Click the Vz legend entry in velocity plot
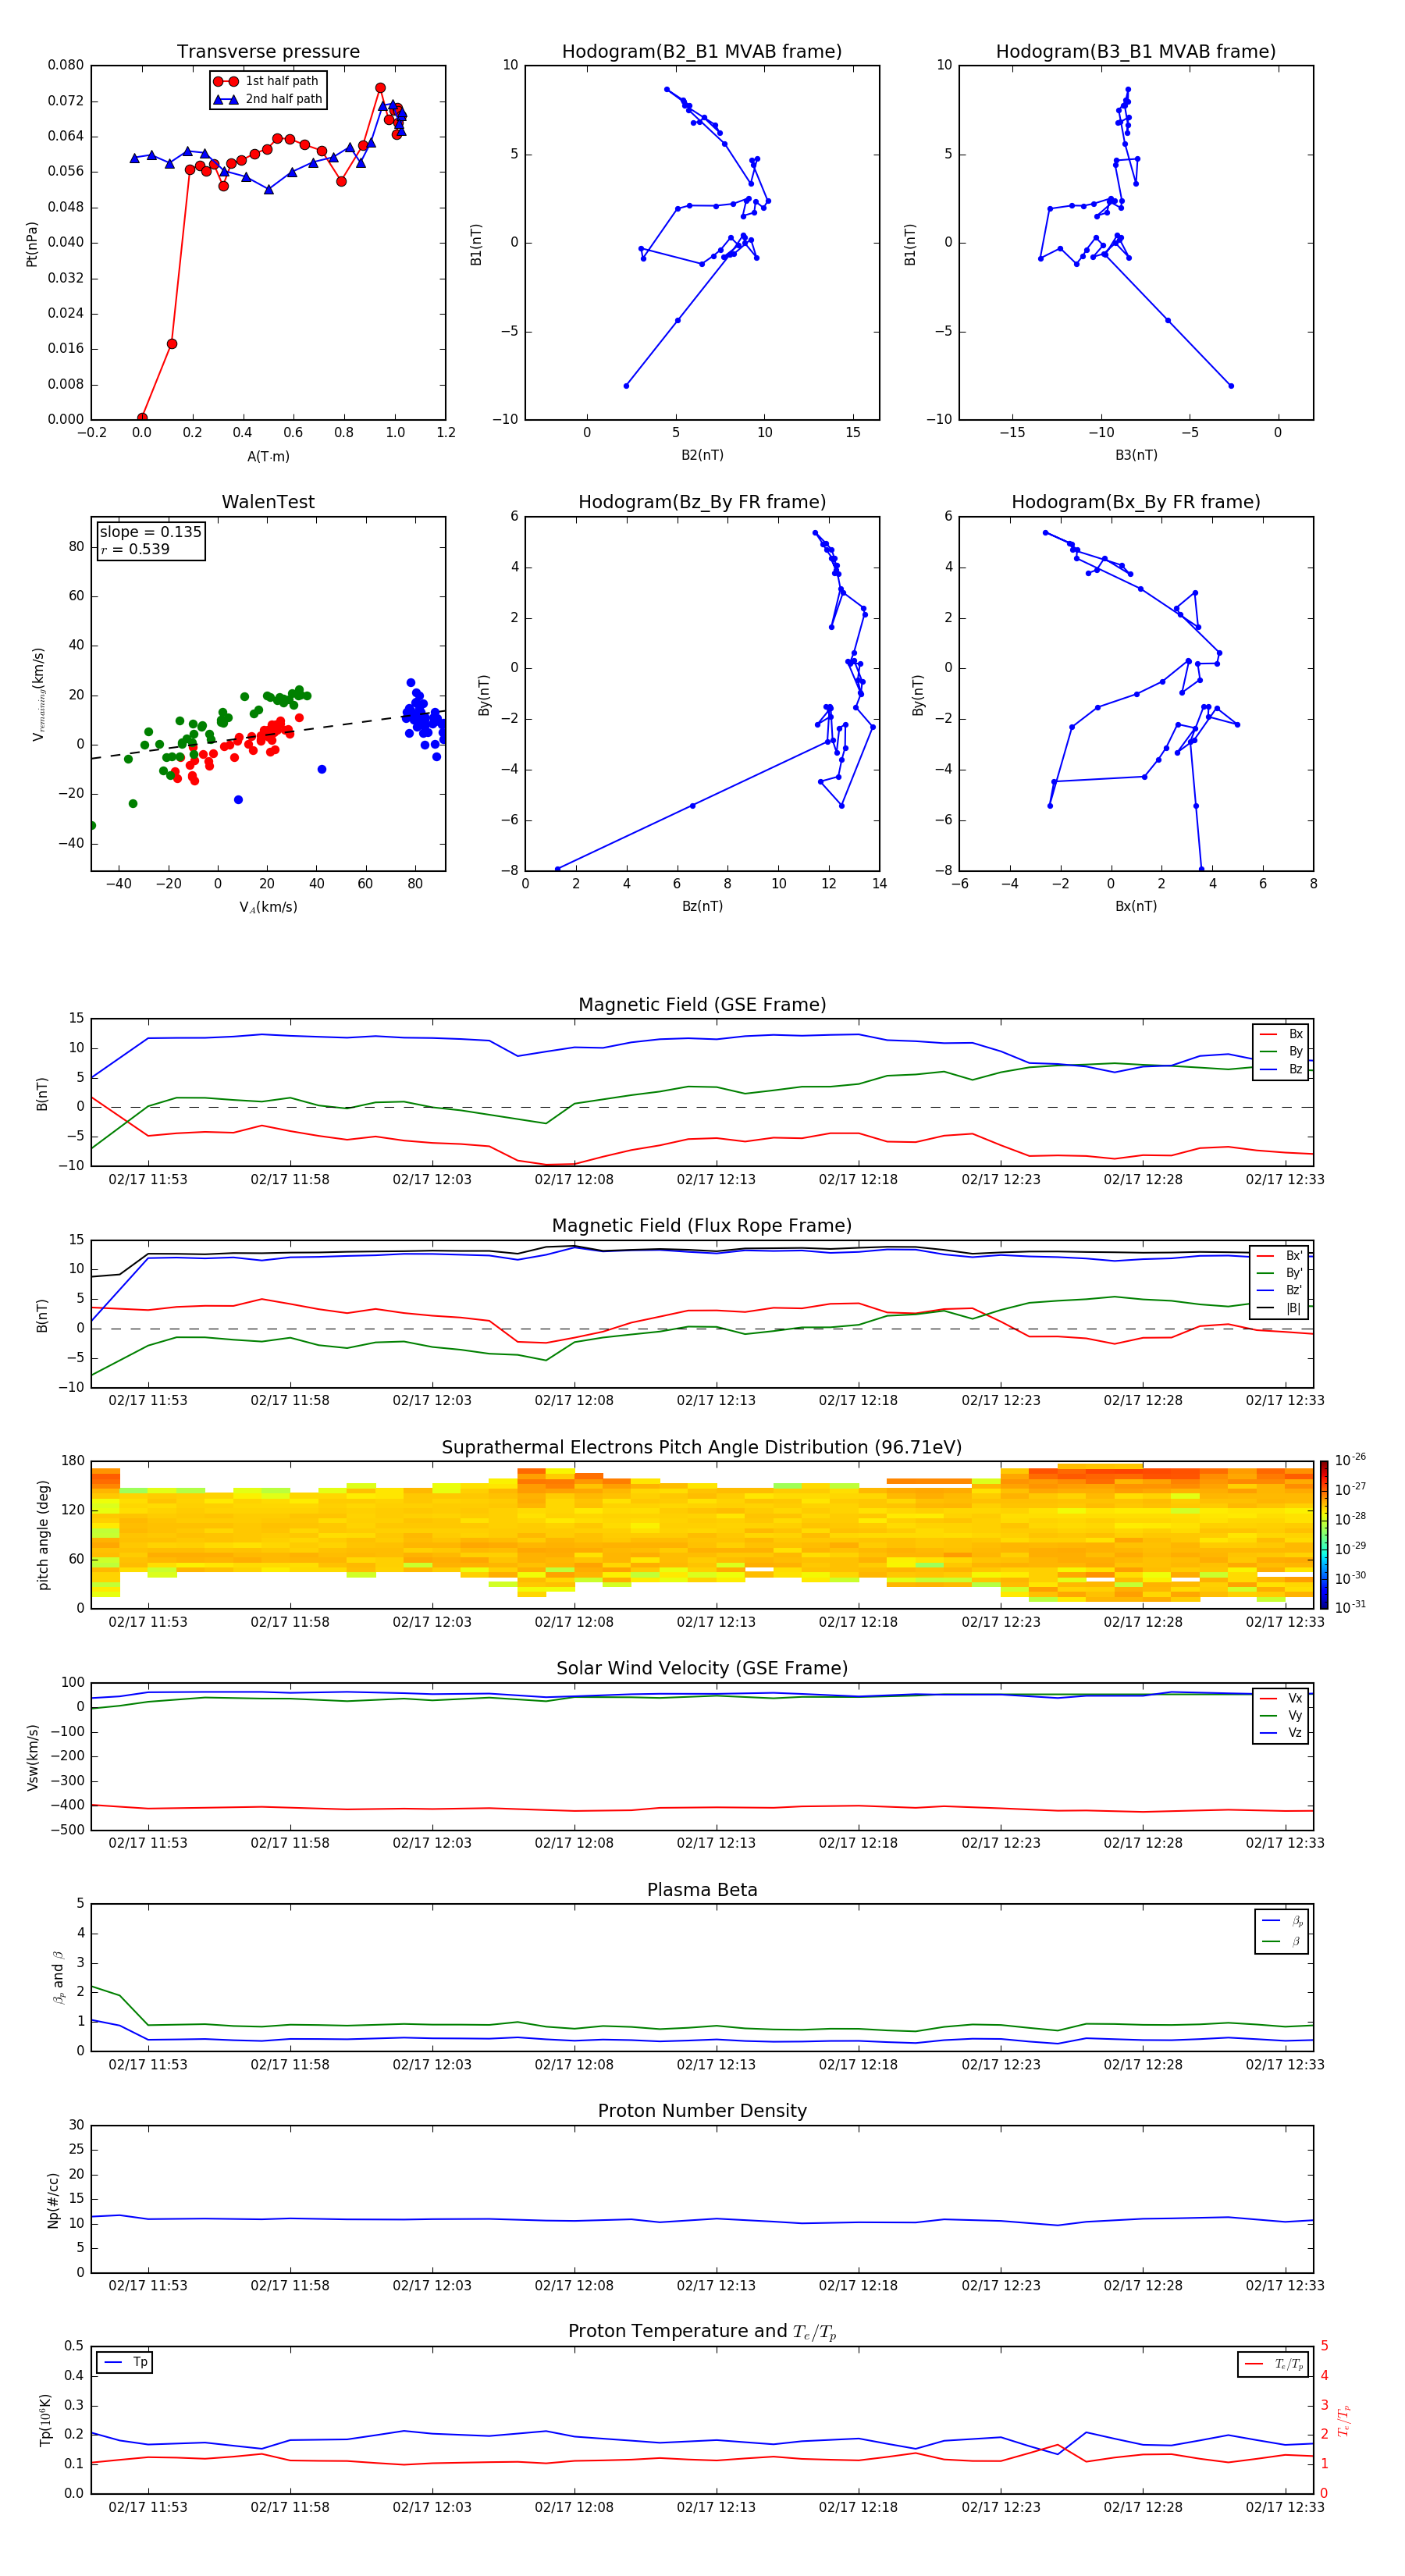Image resolution: width=1405 pixels, height=2576 pixels. click(x=1282, y=1733)
